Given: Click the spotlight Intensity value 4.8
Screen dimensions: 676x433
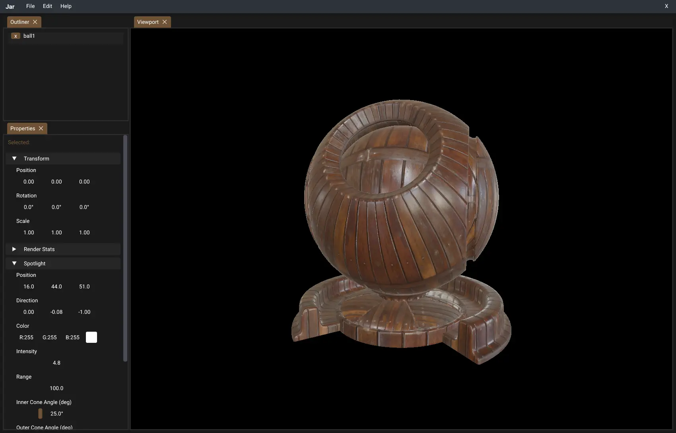Looking at the screenshot, I should pyautogui.click(x=56, y=363).
